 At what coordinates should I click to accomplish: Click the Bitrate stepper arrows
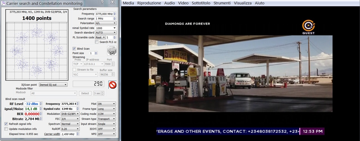(x=41, y=119)
